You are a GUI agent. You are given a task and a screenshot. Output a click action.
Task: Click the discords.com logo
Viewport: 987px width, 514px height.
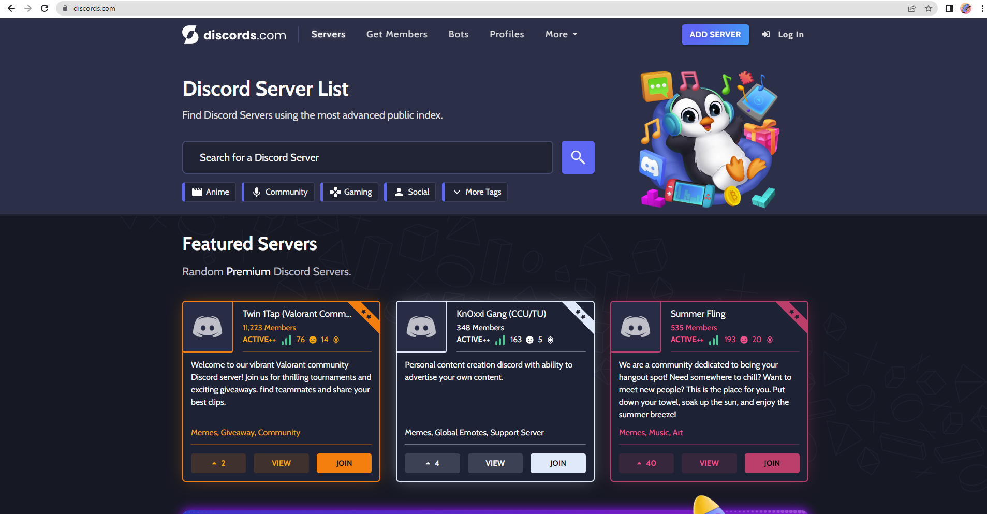point(234,34)
